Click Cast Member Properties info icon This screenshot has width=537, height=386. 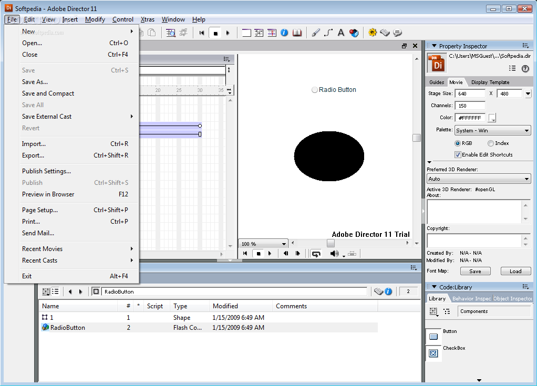[x=388, y=291]
